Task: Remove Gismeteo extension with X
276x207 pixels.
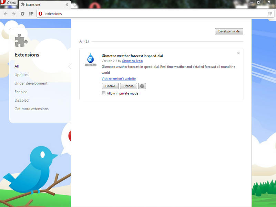Action: tap(238, 53)
